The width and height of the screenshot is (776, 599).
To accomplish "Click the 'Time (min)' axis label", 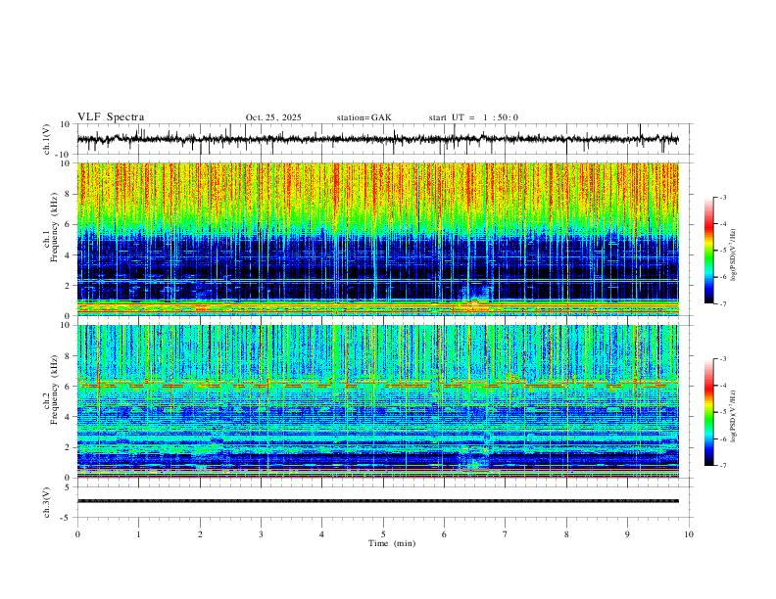I will click(x=392, y=543).
